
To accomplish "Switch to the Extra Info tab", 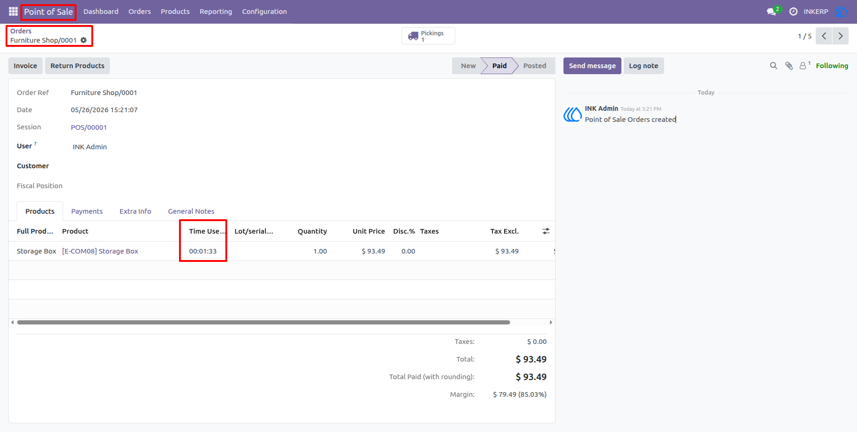I will (x=135, y=211).
